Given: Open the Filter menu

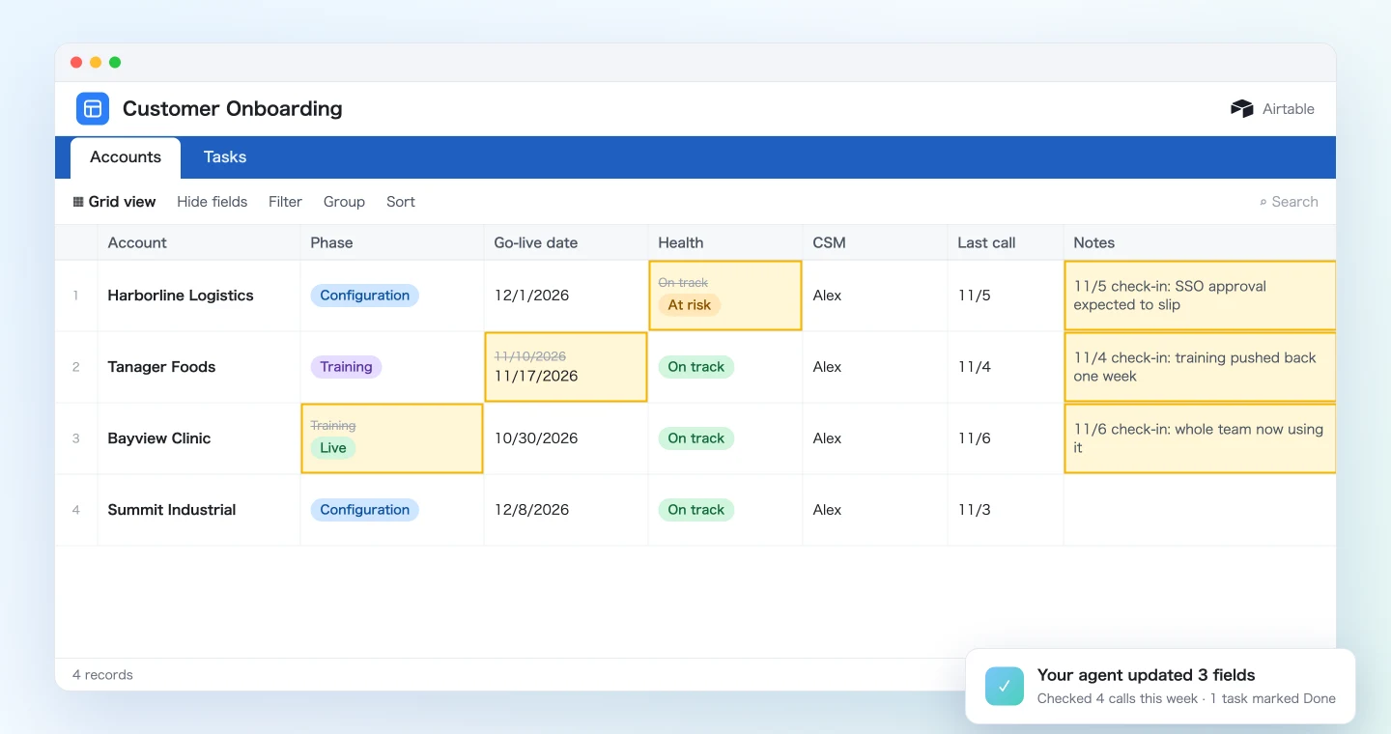Looking at the screenshot, I should pos(285,202).
